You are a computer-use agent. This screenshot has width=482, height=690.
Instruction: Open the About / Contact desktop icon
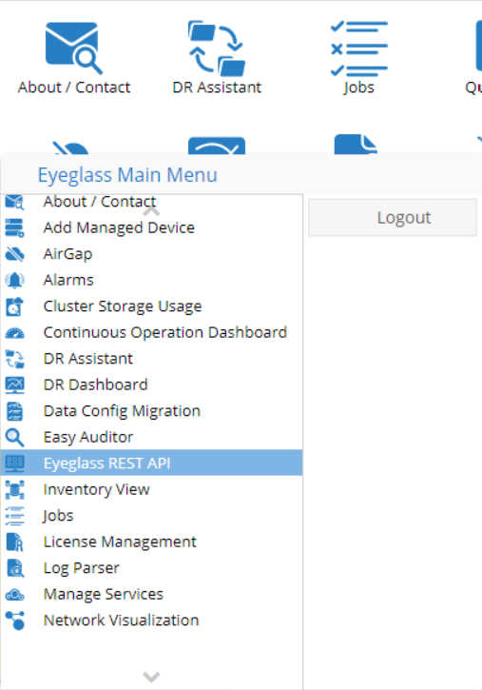pos(74,48)
